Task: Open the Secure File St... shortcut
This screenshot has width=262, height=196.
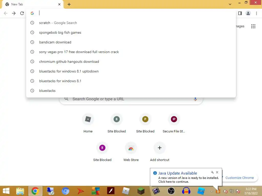Action: pyautogui.click(x=174, y=123)
